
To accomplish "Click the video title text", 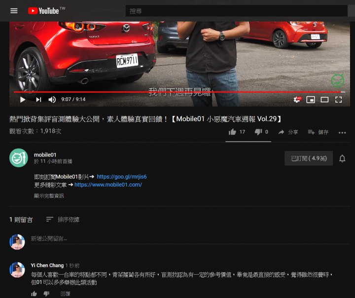I will [145, 119].
